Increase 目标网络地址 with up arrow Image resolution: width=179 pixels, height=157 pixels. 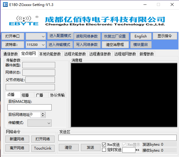point(43,114)
